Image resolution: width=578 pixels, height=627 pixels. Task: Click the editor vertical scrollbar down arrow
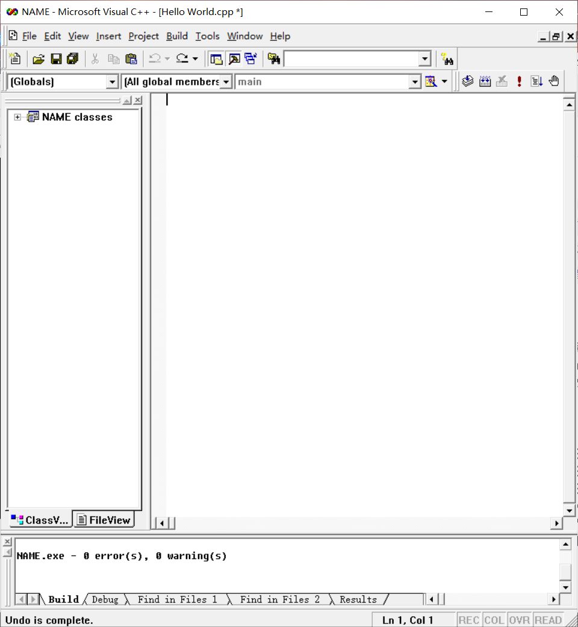[569, 510]
